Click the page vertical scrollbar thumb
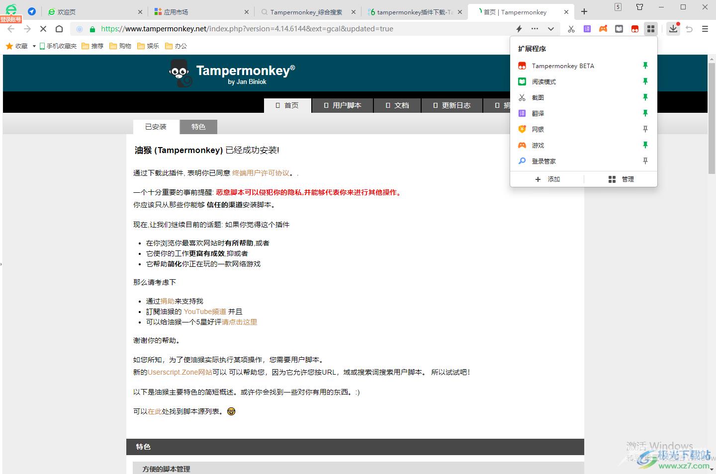Viewport: 716px width, 474px height. tap(712, 117)
